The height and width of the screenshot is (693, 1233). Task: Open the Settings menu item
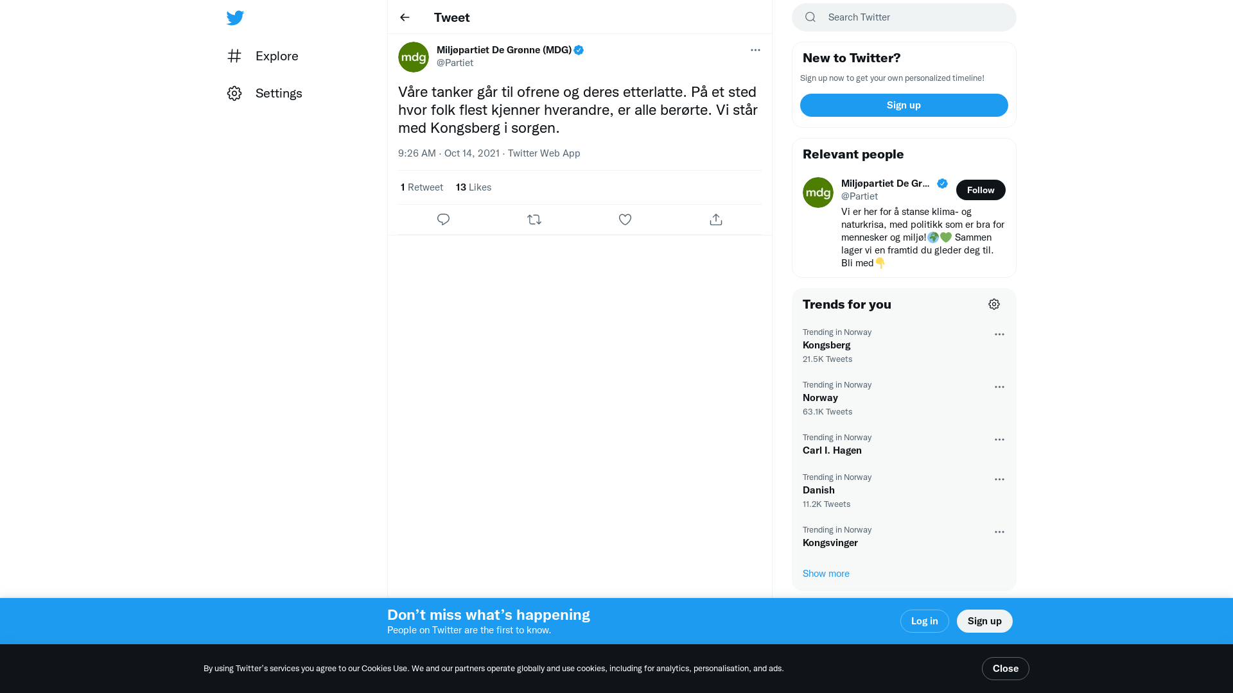pos(278,93)
